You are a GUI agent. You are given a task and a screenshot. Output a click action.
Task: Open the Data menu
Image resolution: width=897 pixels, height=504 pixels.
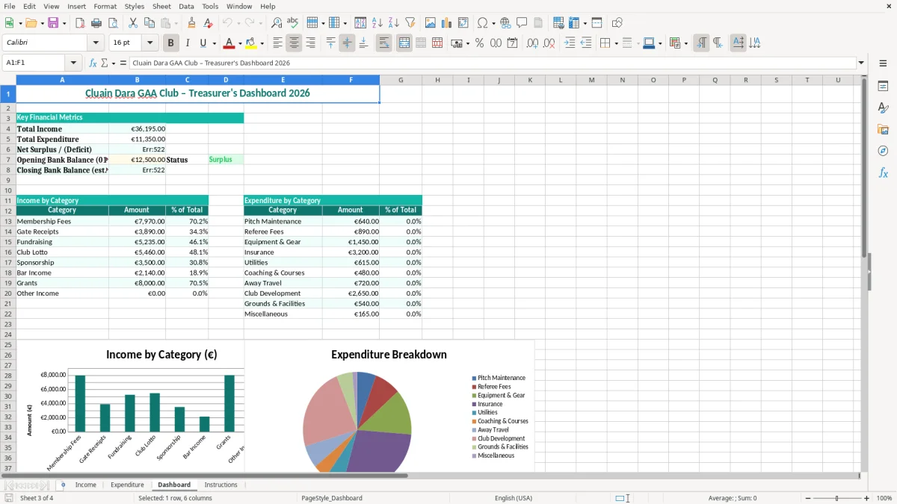point(186,6)
